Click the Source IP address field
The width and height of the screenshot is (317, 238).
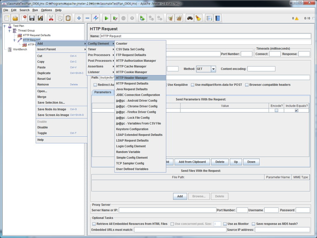(x=282, y=230)
